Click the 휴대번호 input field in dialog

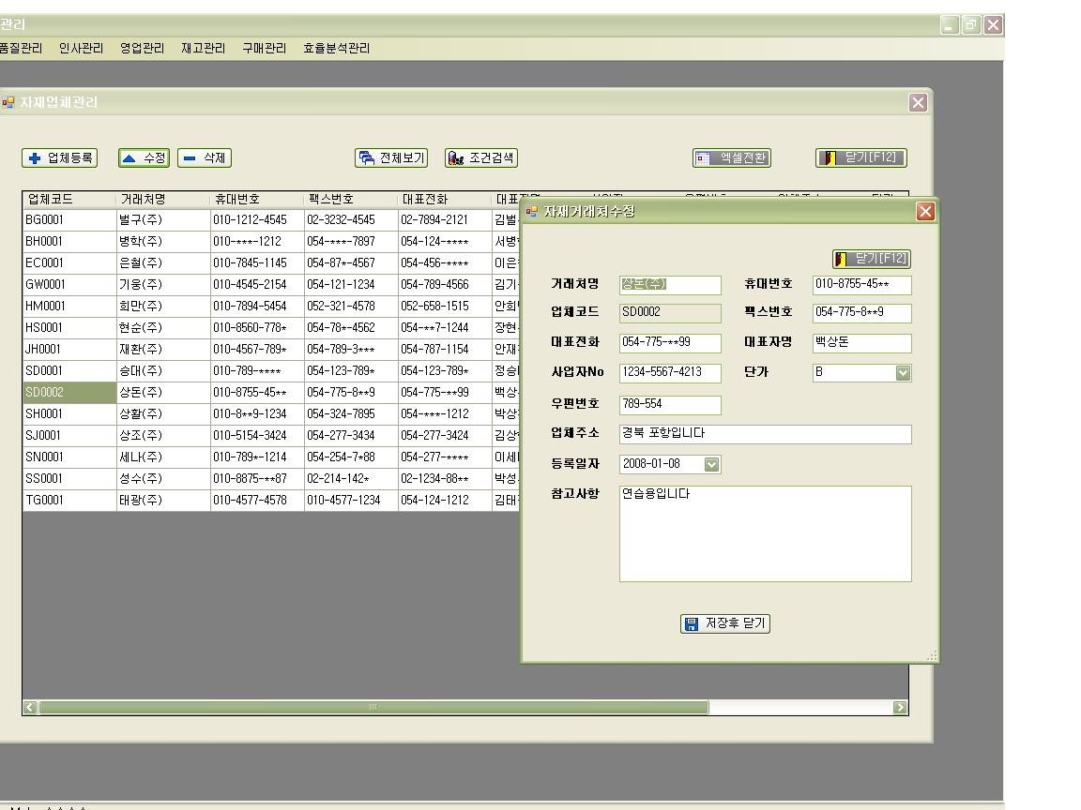click(x=861, y=284)
